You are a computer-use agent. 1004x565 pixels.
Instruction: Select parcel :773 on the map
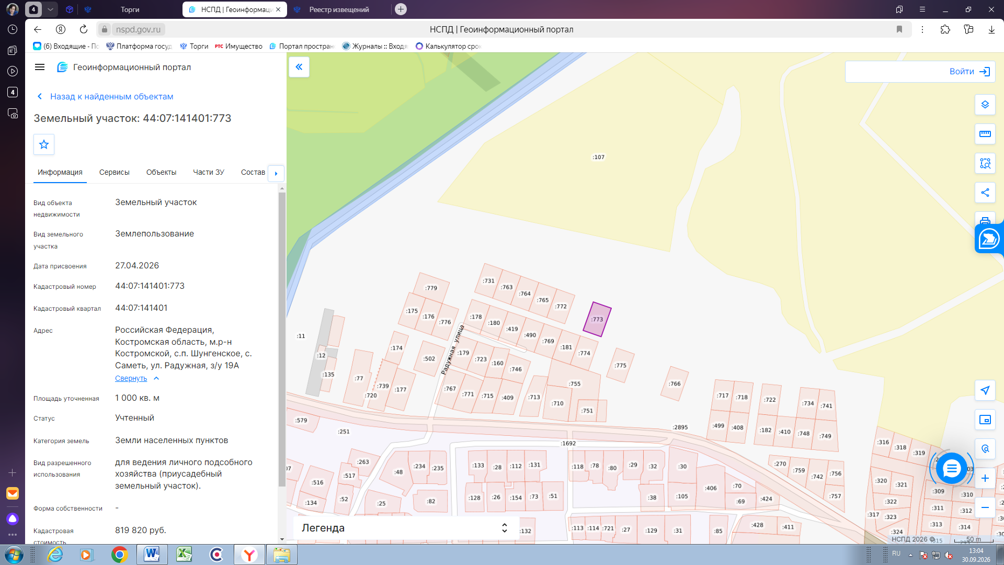click(597, 319)
